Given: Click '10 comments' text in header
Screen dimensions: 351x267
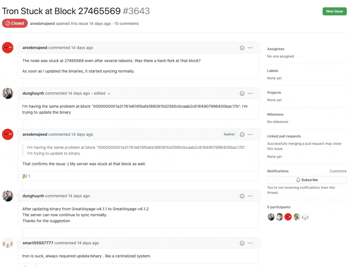Looking at the screenshot, I should [126, 24].
